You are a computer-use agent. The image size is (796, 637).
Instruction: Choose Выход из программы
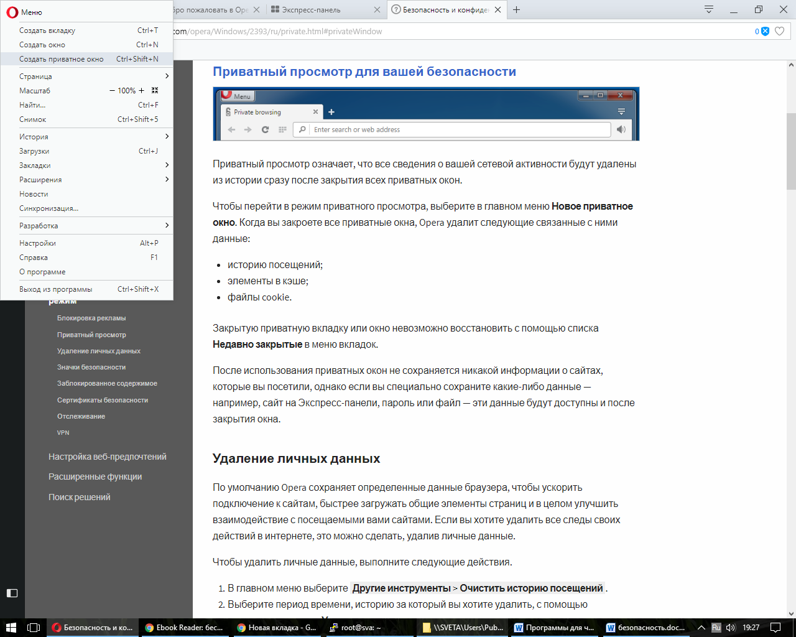pos(86,289)
